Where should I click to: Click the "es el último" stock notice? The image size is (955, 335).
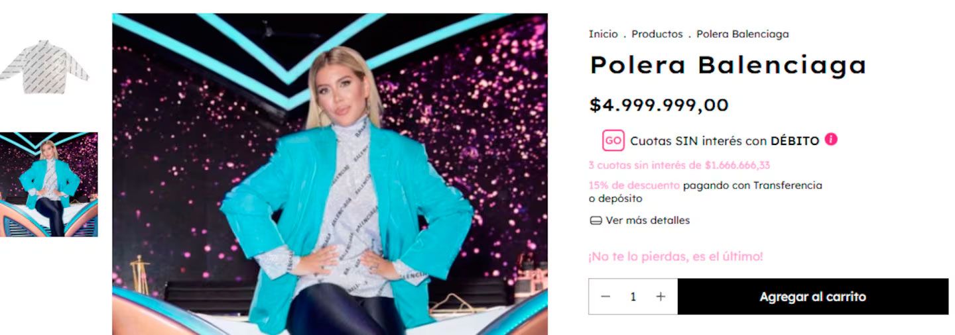[675, 256]
